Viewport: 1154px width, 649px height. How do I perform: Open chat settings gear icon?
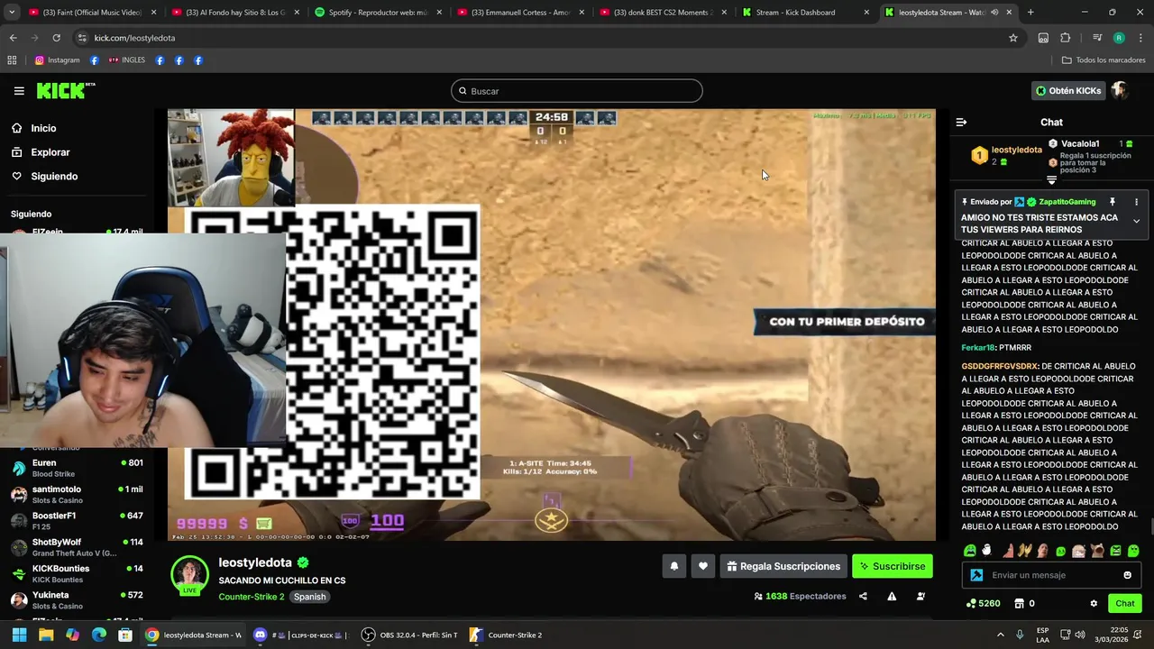tap(1094, 604)
